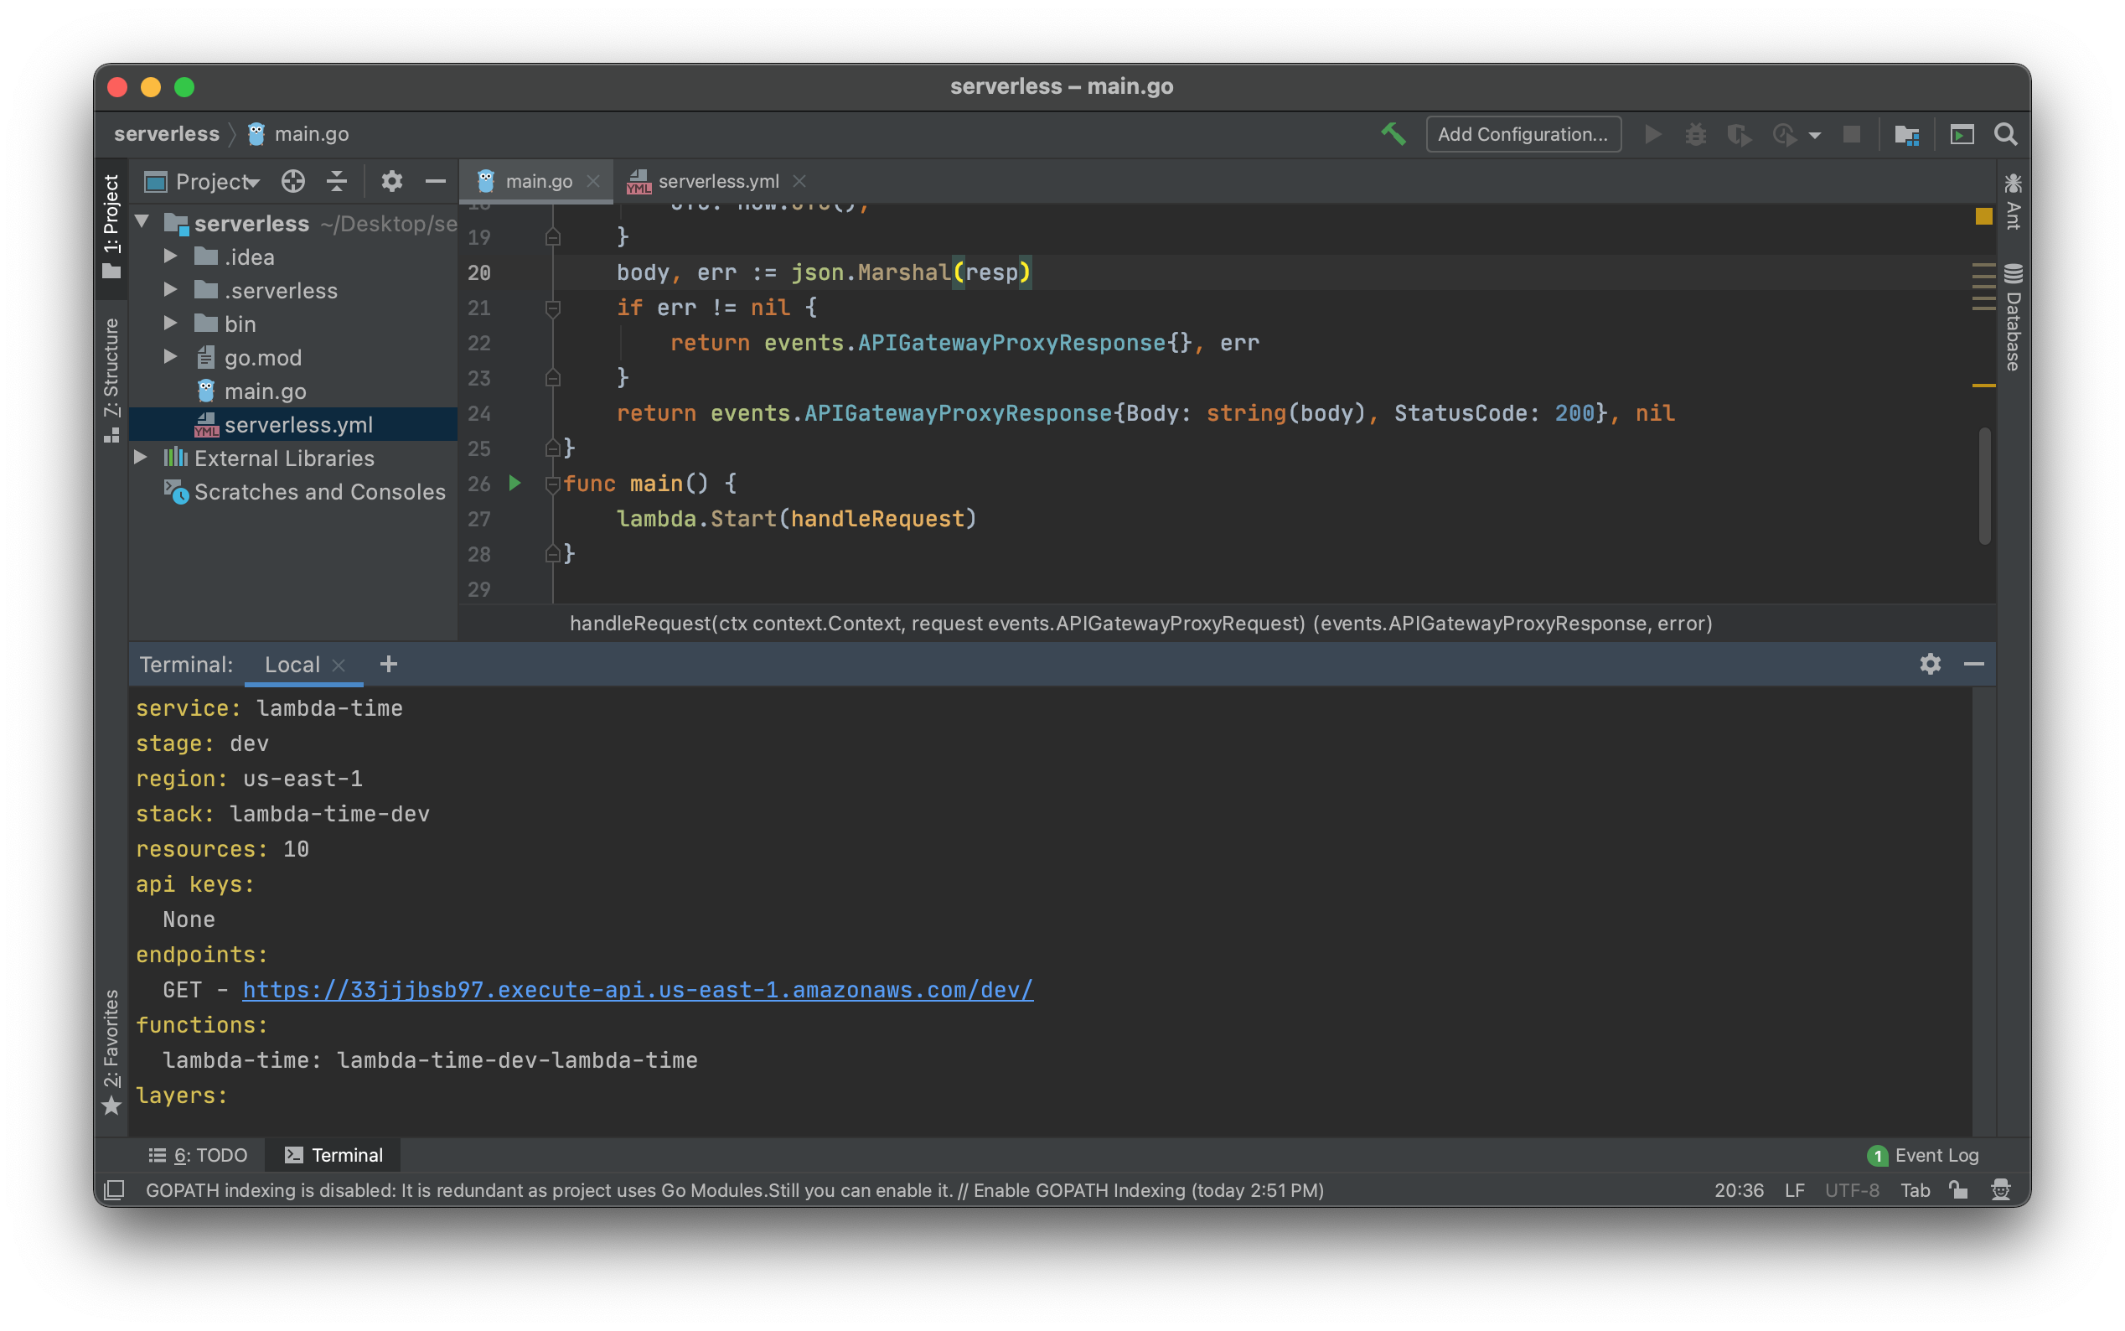Click cursor position 20:36 in status bar

[1739, 1190]
